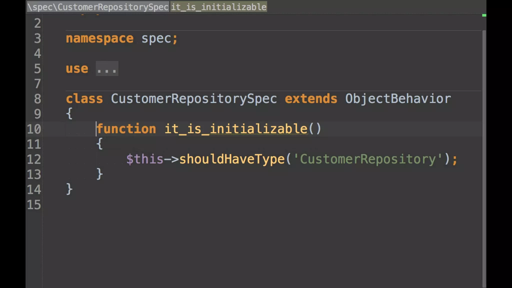The height and width of the screenshot is (288, 512).
Task: Click the closing brace on line 14
Action: coord(69,189)
